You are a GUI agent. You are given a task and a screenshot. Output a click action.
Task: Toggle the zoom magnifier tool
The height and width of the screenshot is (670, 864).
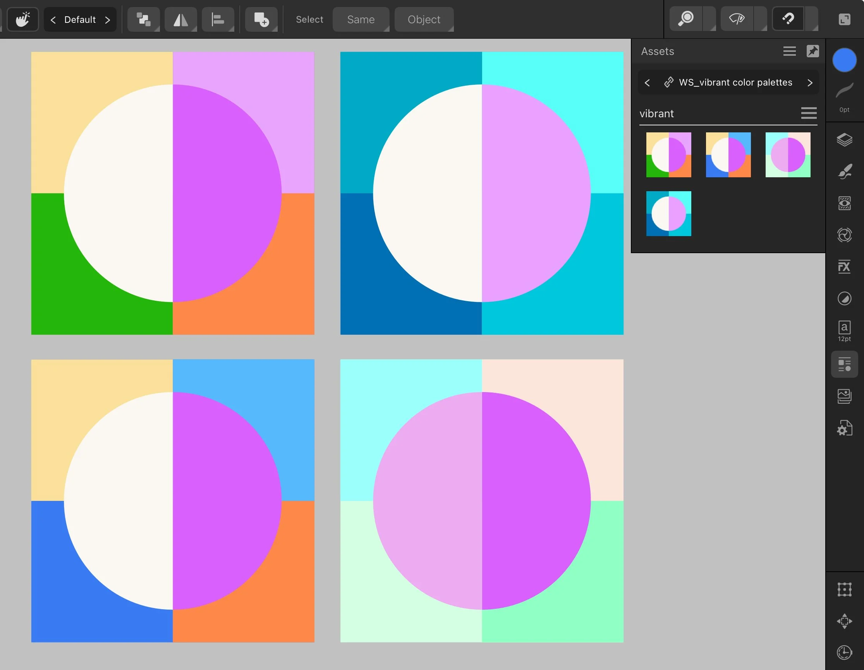coord(687,19)
